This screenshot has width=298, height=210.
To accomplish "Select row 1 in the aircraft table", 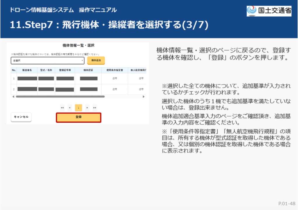I will tap(14, 79).
